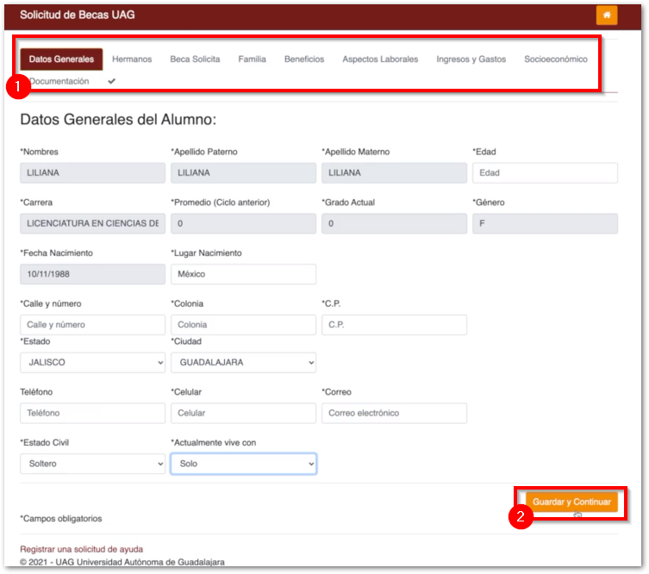Click the Apellido Paterno field
This screenshot has width=649, height=574.
pyautogui.click(x=243, y=173)
